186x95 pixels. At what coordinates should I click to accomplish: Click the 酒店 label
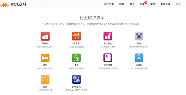[45, 65]
